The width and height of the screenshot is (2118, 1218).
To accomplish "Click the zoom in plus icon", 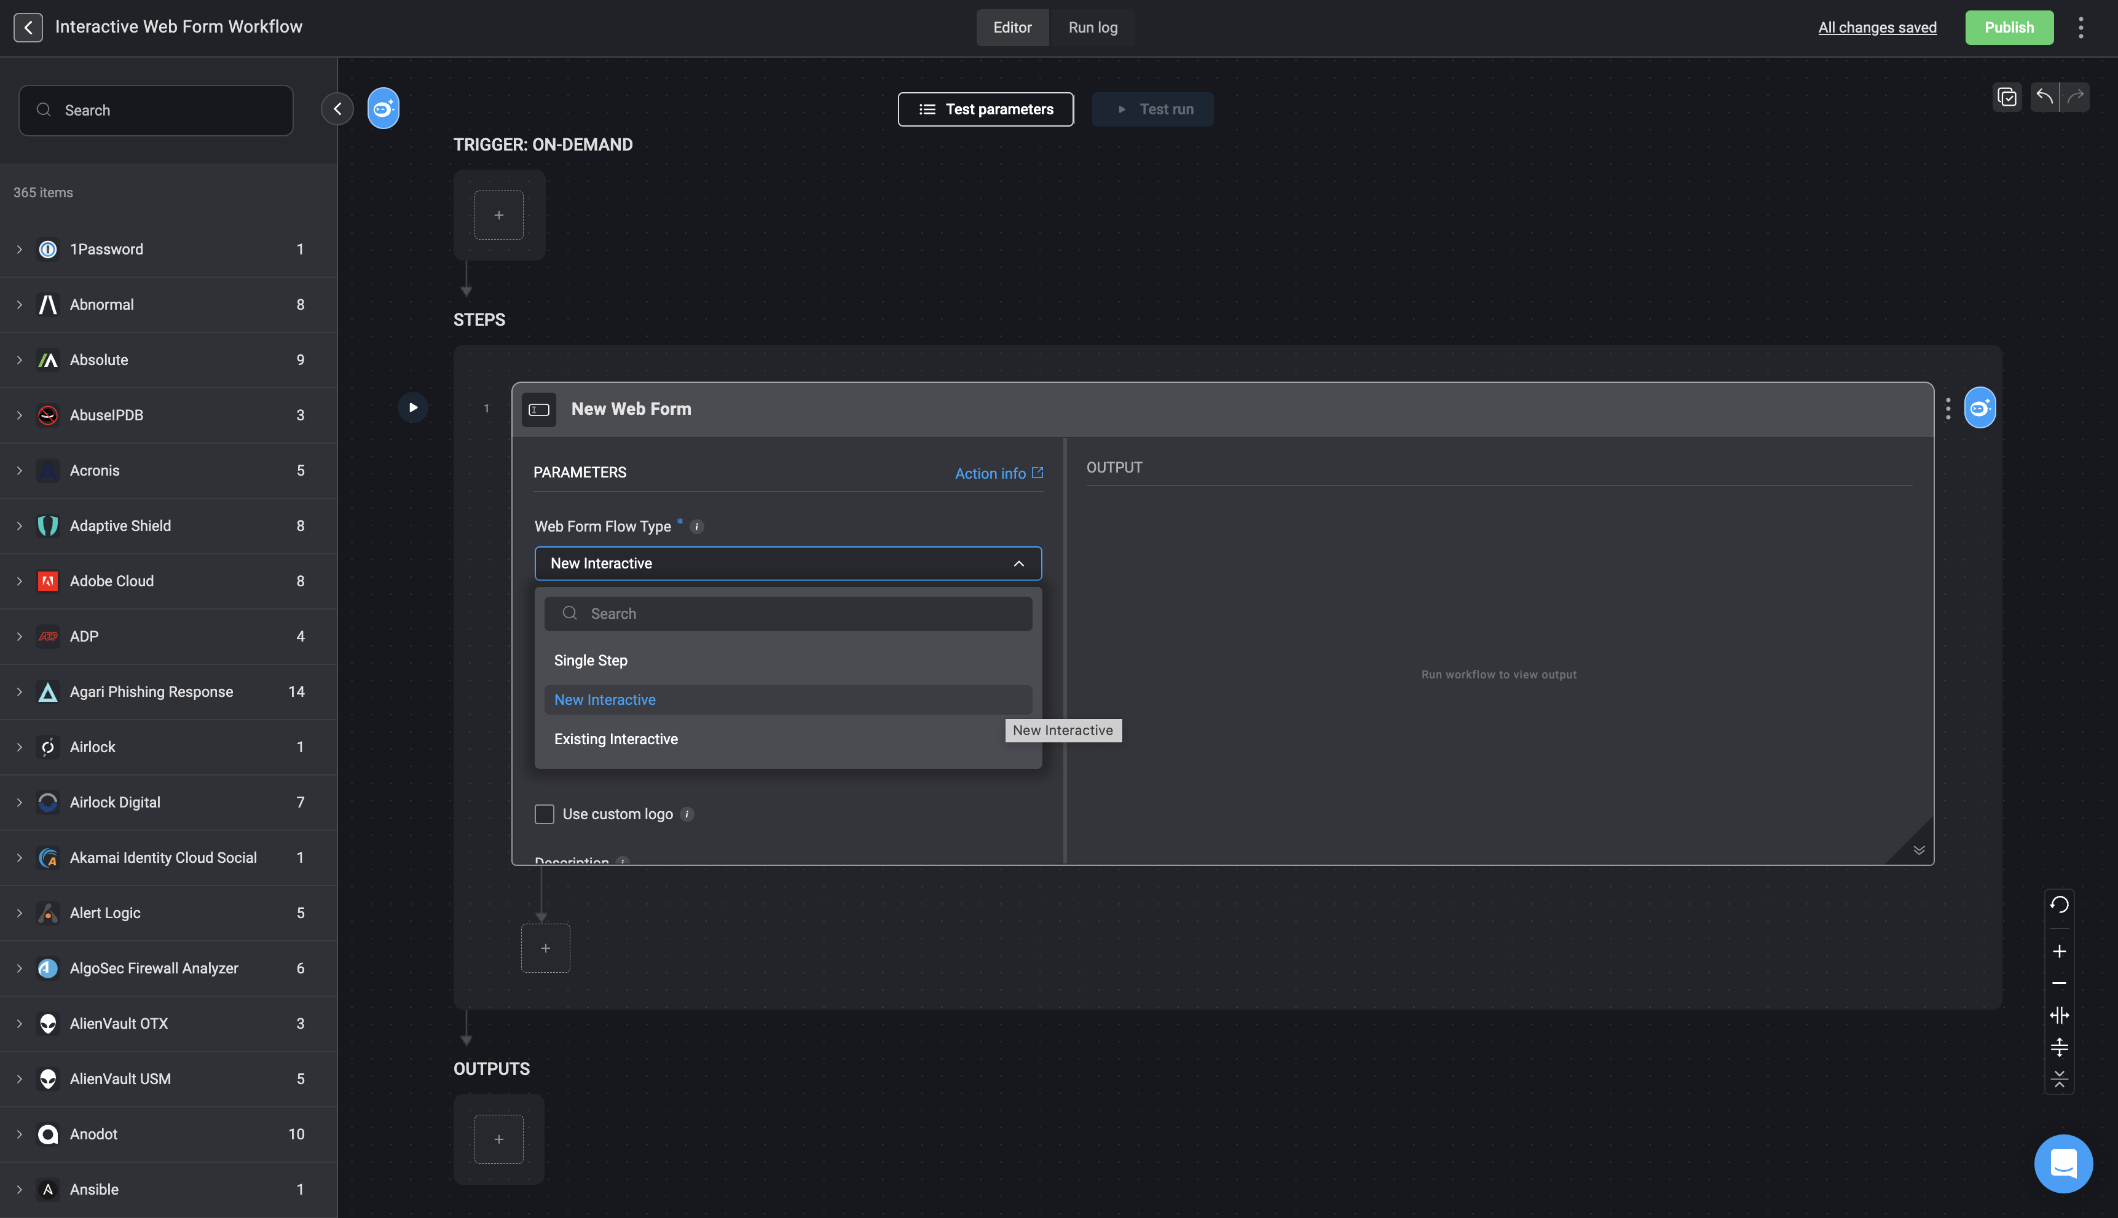I will (x=2060, y=952).
